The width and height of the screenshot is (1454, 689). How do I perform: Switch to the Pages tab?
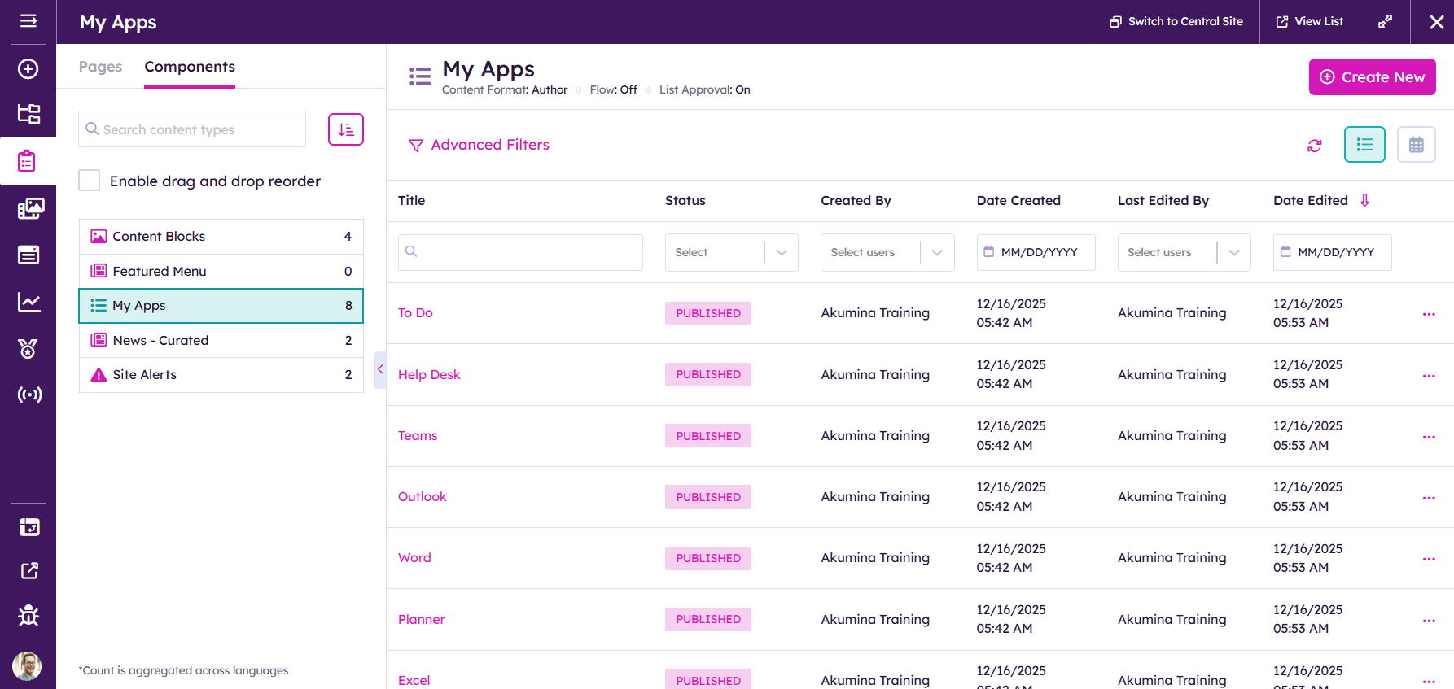pos(100,67)
